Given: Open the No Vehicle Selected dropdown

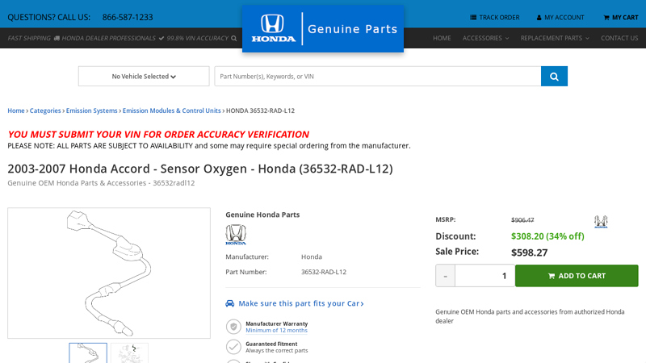Looking at the screenshot, I should [144, 77].
